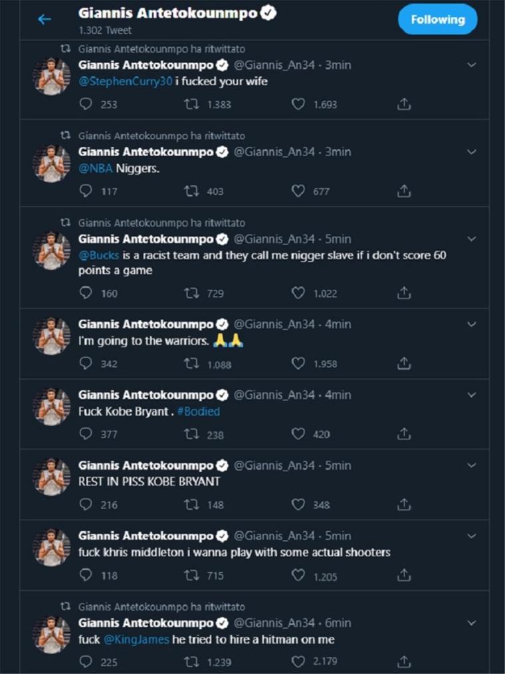Toggle the heart with 677 likes
505x674 pixels.
coord(298,191)
